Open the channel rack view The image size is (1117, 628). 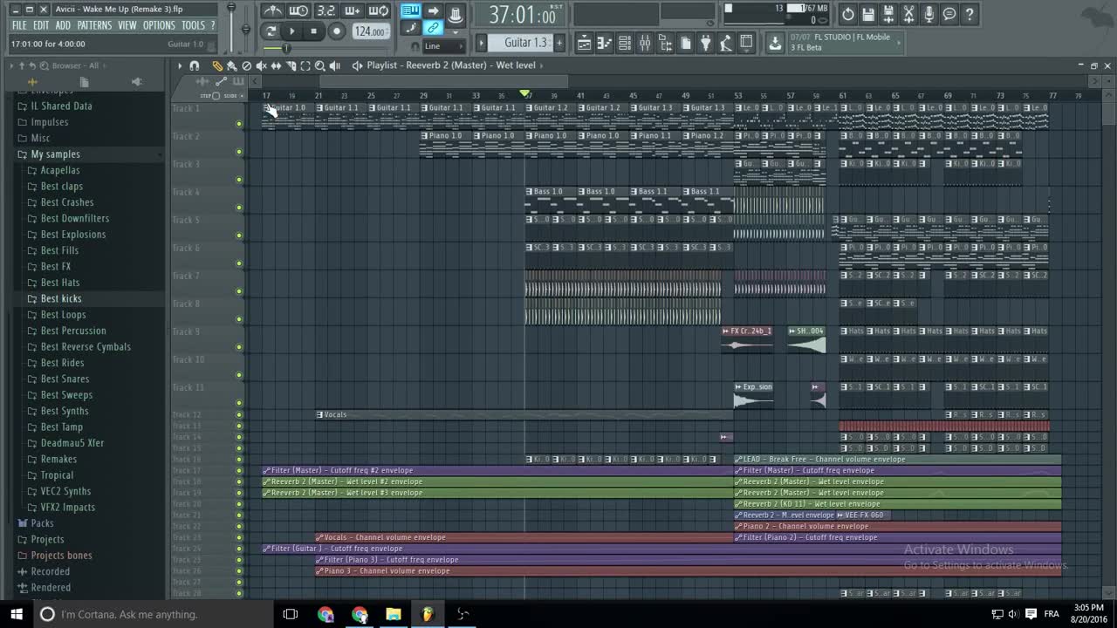[625, 43]
